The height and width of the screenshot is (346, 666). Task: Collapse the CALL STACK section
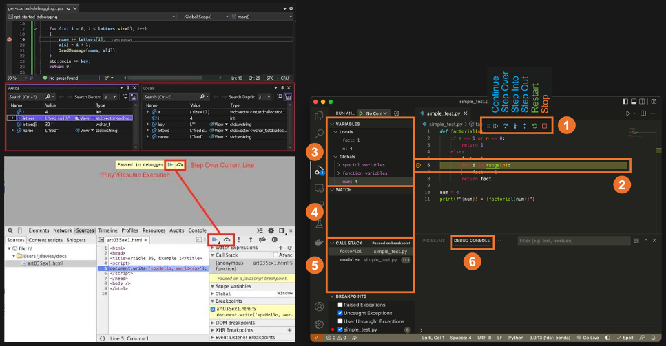(332, 243)
